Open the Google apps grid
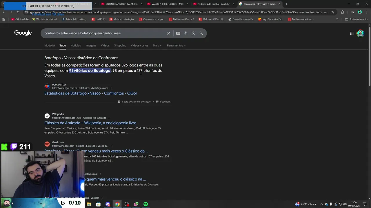 [x=352, y=33]
